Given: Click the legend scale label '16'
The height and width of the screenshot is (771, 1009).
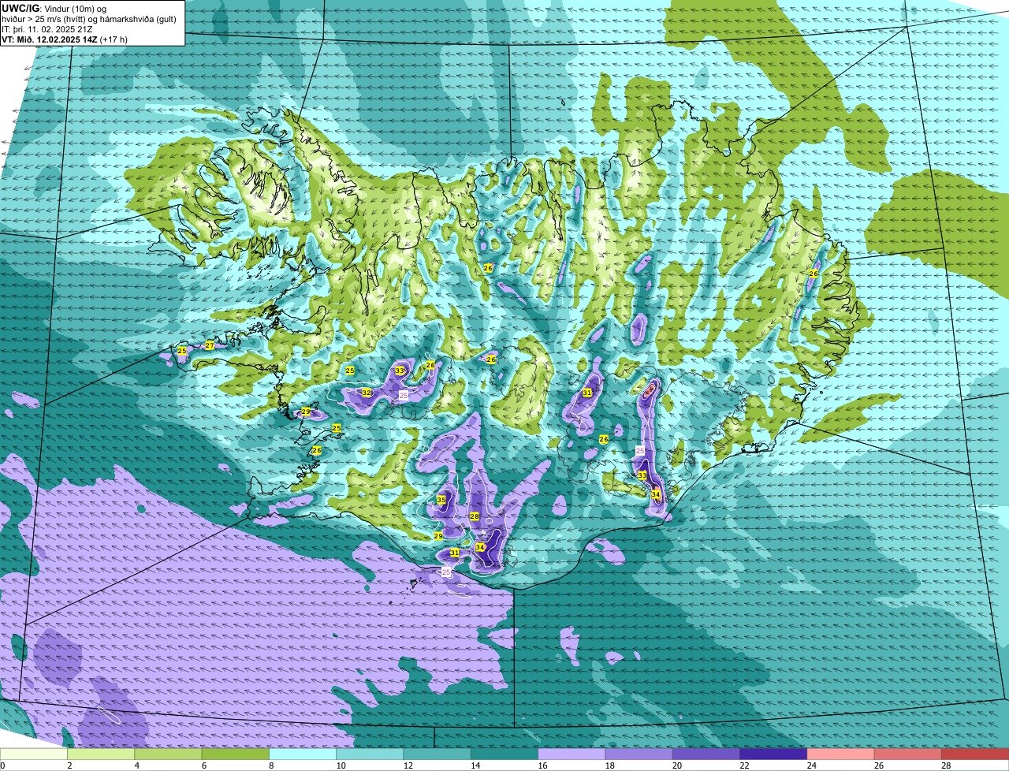Looking at the screenshot, I should tap(542, 765).
